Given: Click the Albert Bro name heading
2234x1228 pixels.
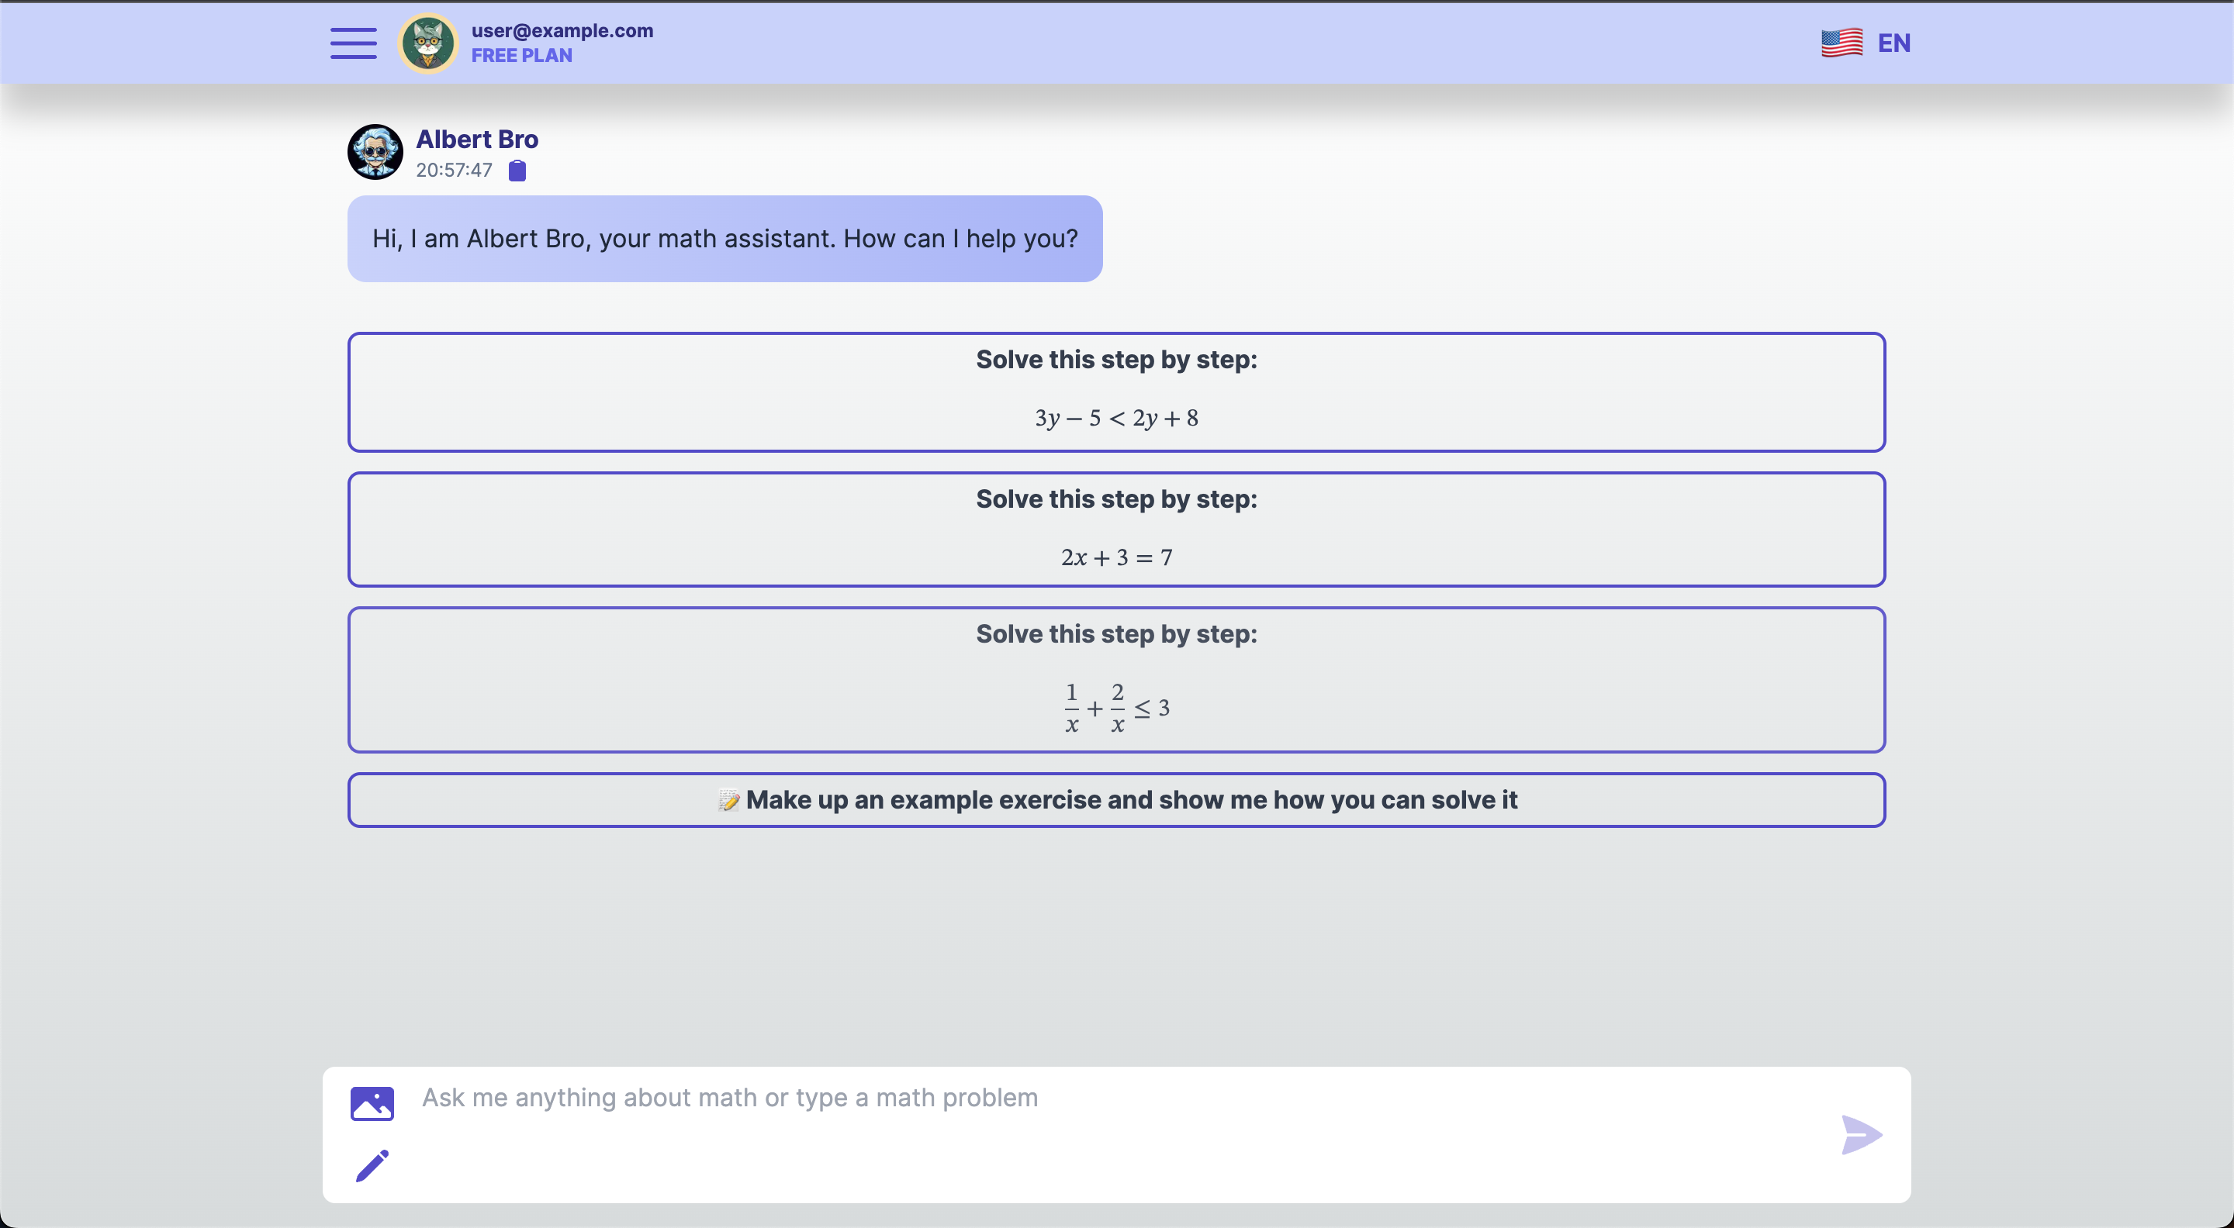Looking at the screenshot, I should [x=476, y=139].
